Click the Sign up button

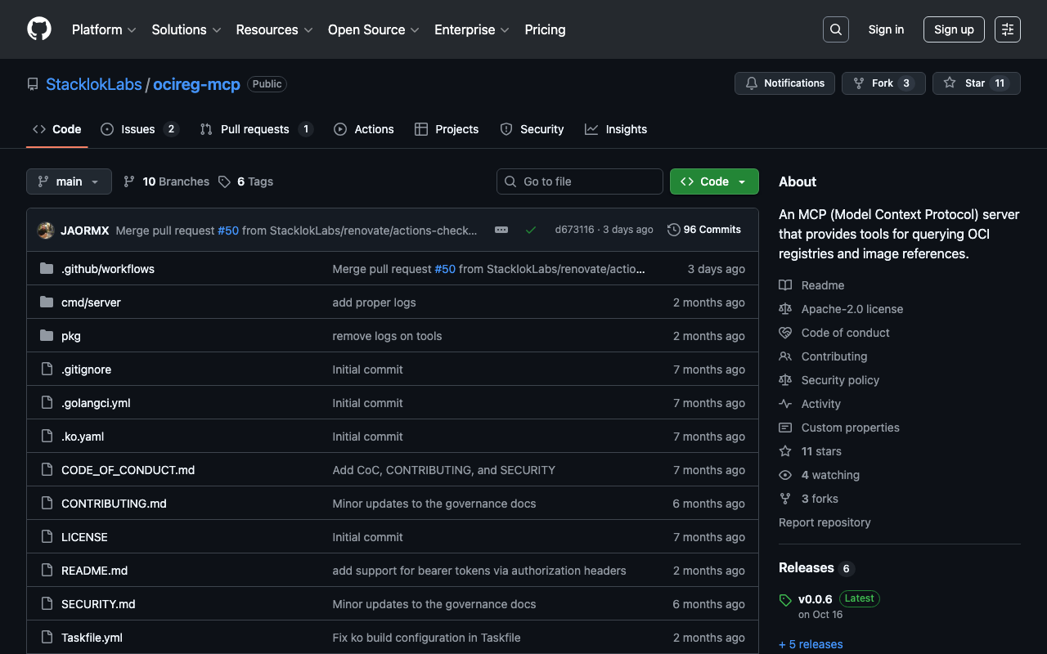953,29
